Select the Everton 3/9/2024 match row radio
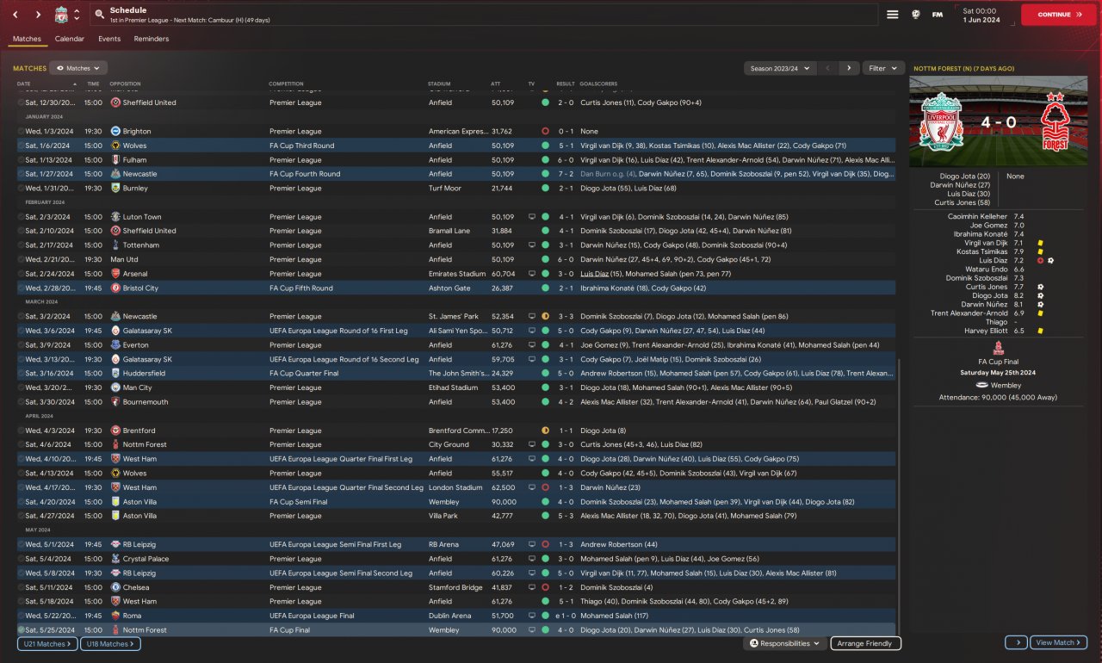The width and height of the screenshot is (1102, 663). tap(21, 345)
